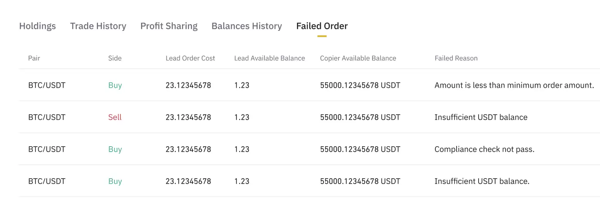Click the Buy label in the last row
The width and height of the screenshot is (600, 199).
[115, 181]
